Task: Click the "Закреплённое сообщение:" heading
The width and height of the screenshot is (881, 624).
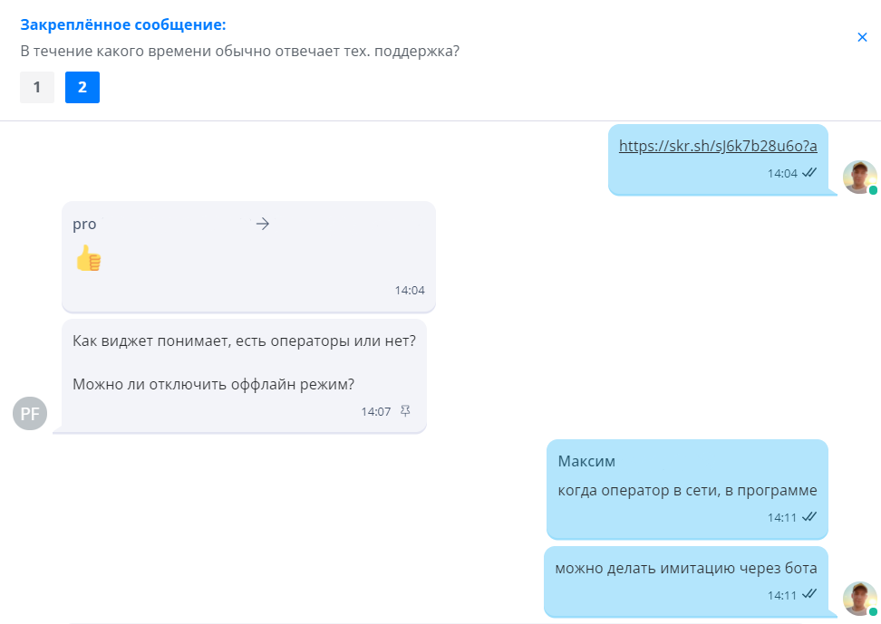Action: tap(123, 24)
